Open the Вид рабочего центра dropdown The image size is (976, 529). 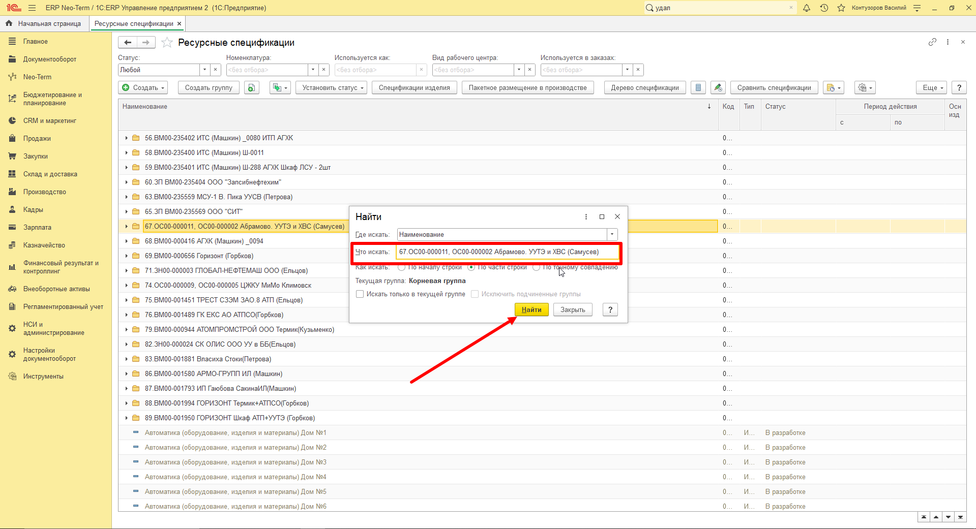pyautogui.click(x=519, y=70)
